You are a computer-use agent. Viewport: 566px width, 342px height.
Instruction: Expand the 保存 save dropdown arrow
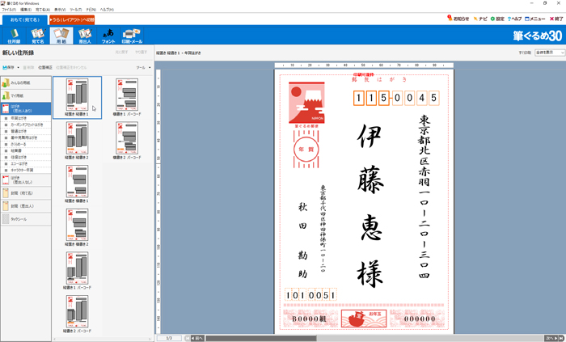[x=19, y=68]
